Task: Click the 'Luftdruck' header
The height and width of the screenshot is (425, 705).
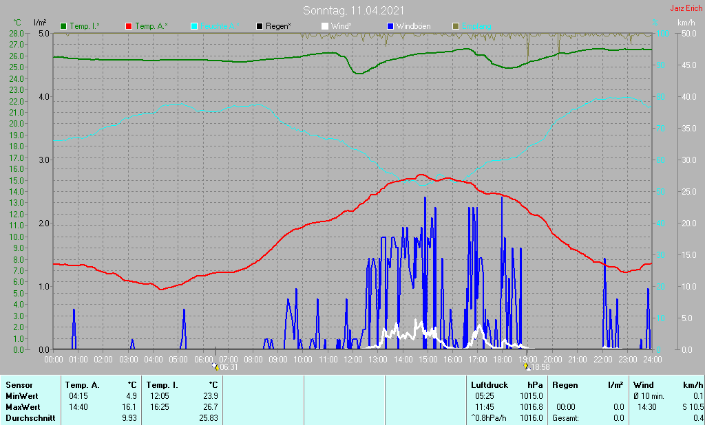Action: (x=490, y=385)
